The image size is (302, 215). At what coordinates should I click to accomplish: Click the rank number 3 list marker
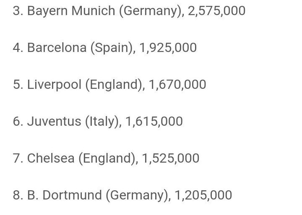click(17, 10)
